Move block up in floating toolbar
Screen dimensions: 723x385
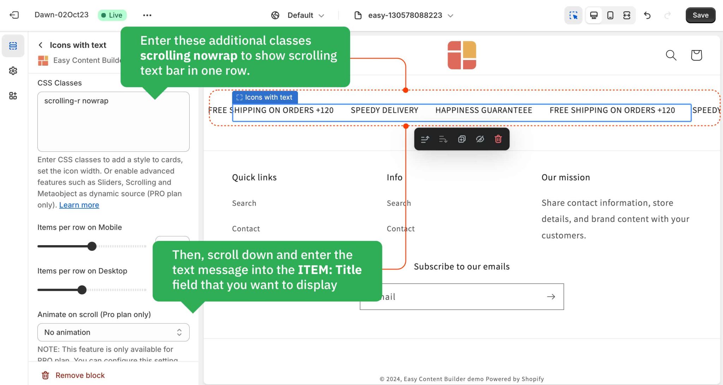pyautogui.click(x=425, y=139)
